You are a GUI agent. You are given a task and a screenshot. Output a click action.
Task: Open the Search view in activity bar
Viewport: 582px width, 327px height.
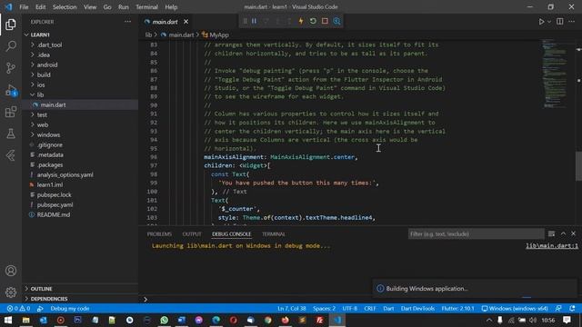(11, 46)
